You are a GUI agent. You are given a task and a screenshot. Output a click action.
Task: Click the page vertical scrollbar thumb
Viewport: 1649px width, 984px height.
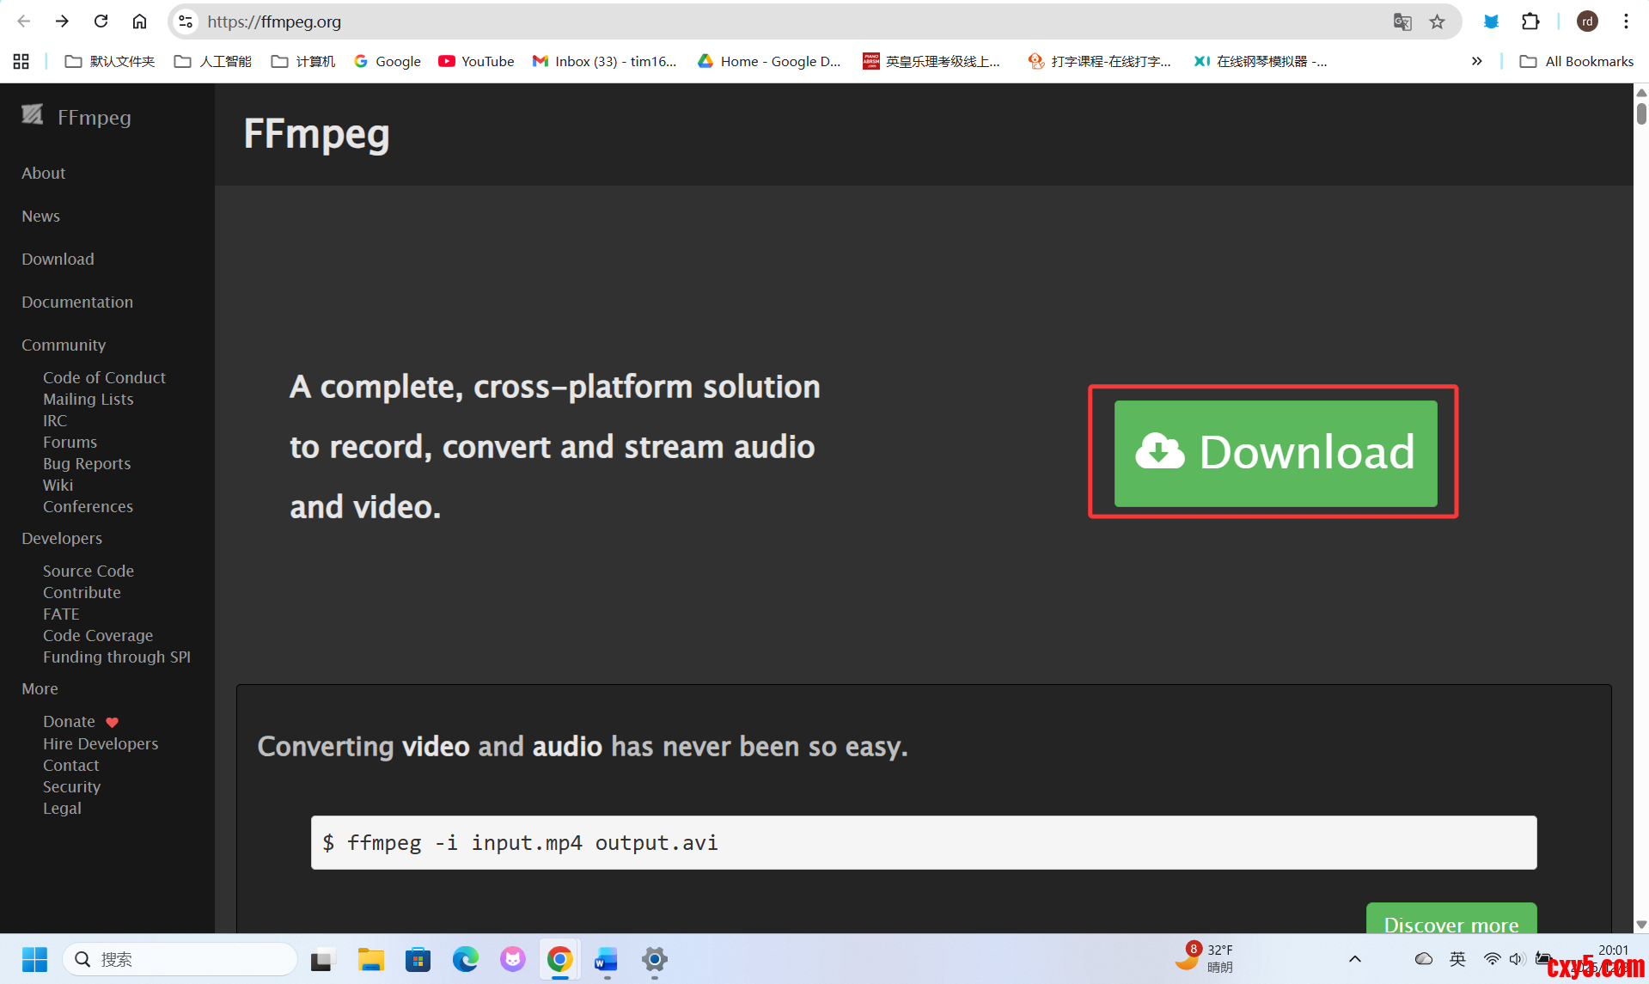(x=1641, y=113)
